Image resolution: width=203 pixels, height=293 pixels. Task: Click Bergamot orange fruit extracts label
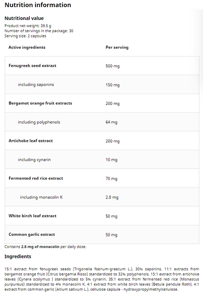point(40,103)
